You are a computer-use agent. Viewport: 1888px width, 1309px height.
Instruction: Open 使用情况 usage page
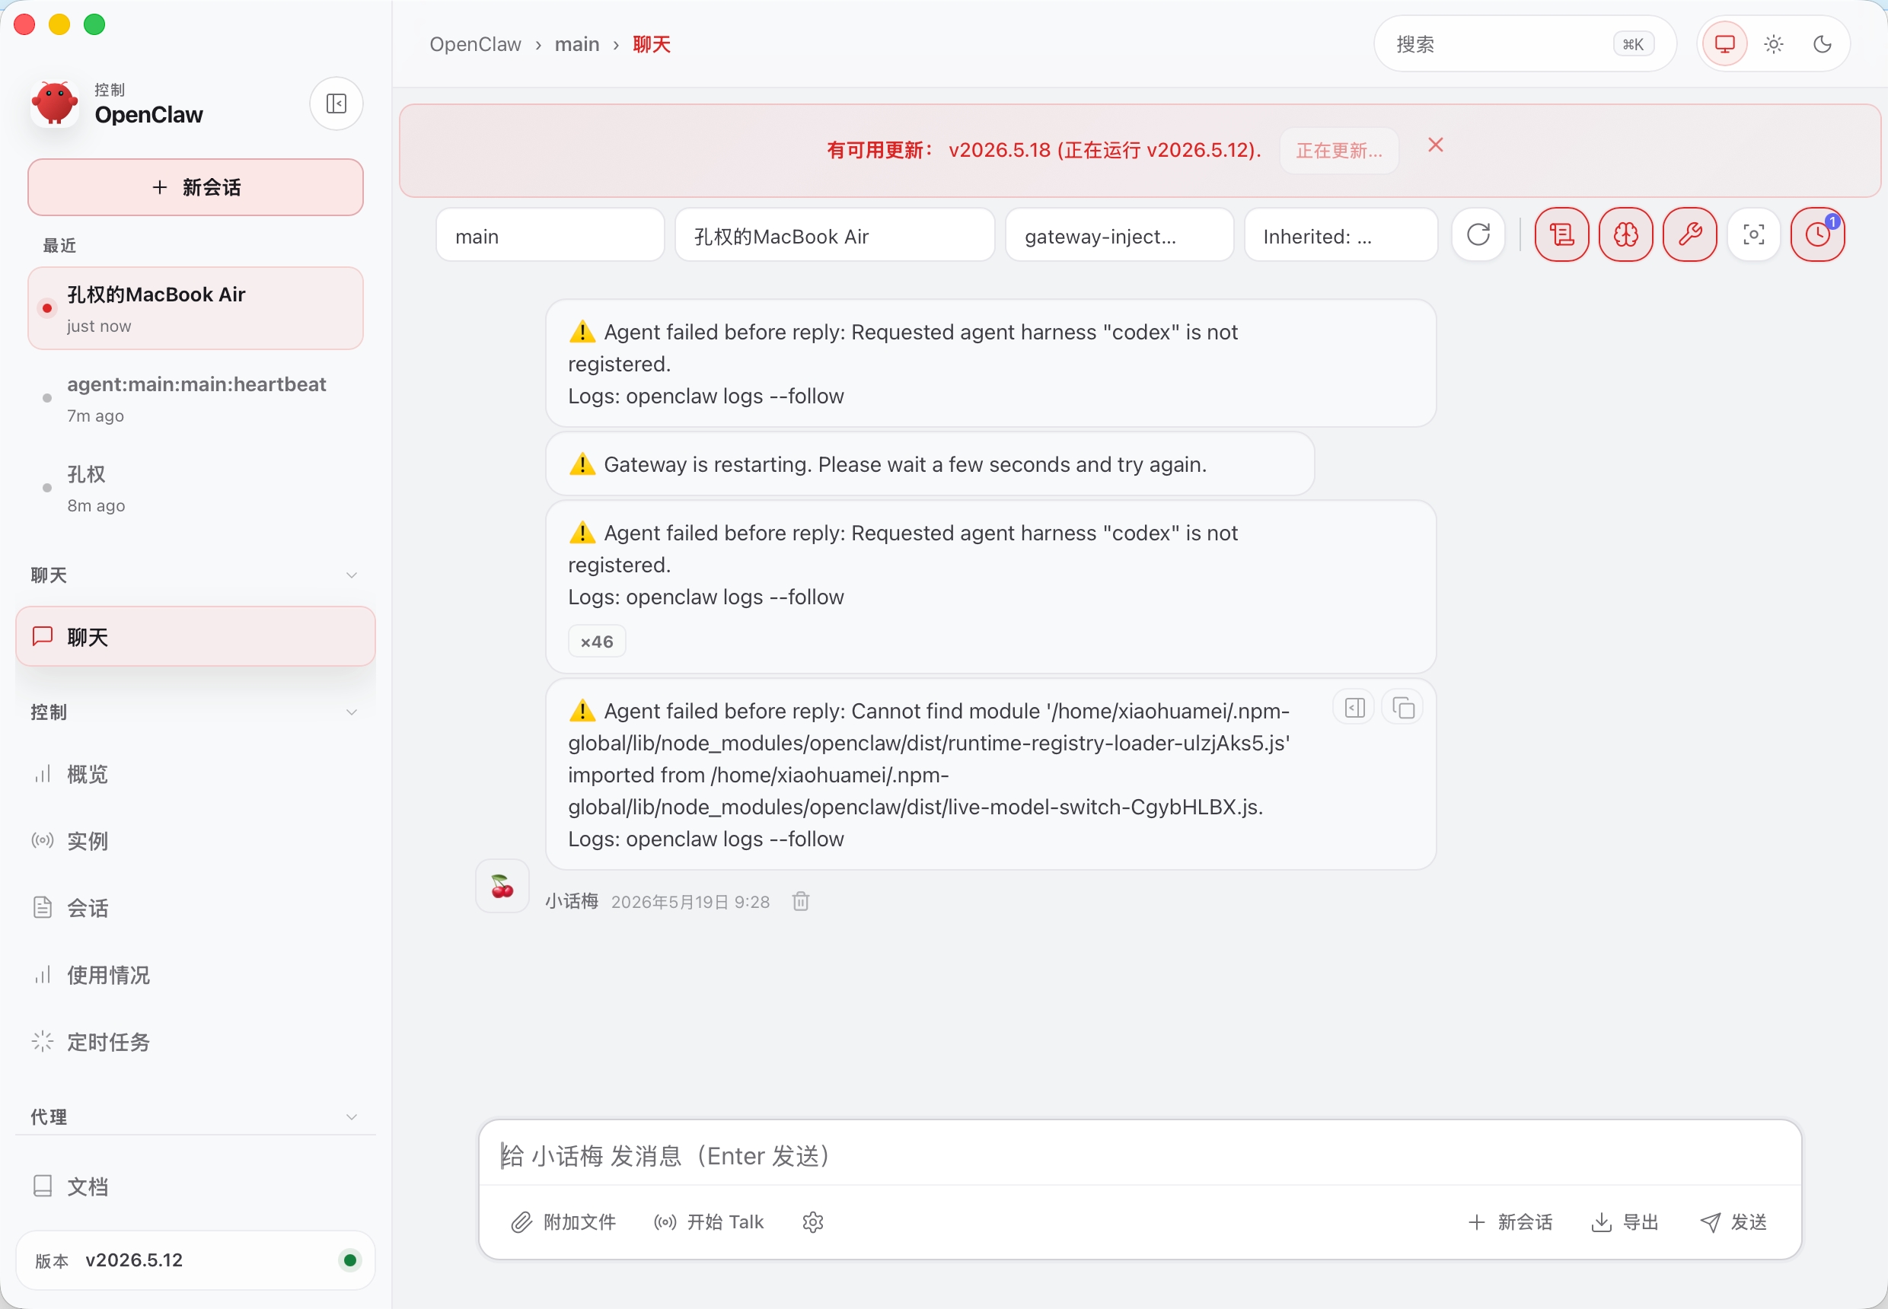point(196,975)
